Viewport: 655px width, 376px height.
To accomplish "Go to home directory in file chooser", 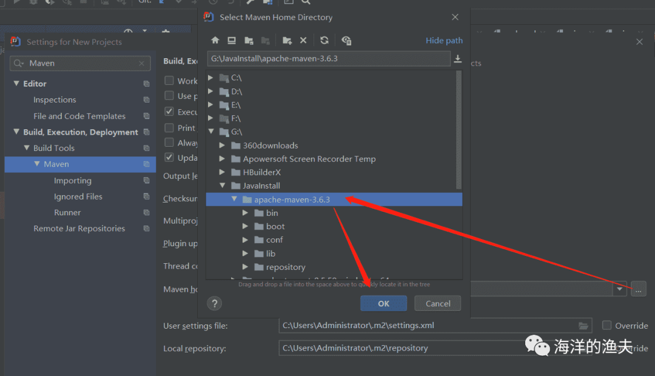I will (x=215, y=40).
